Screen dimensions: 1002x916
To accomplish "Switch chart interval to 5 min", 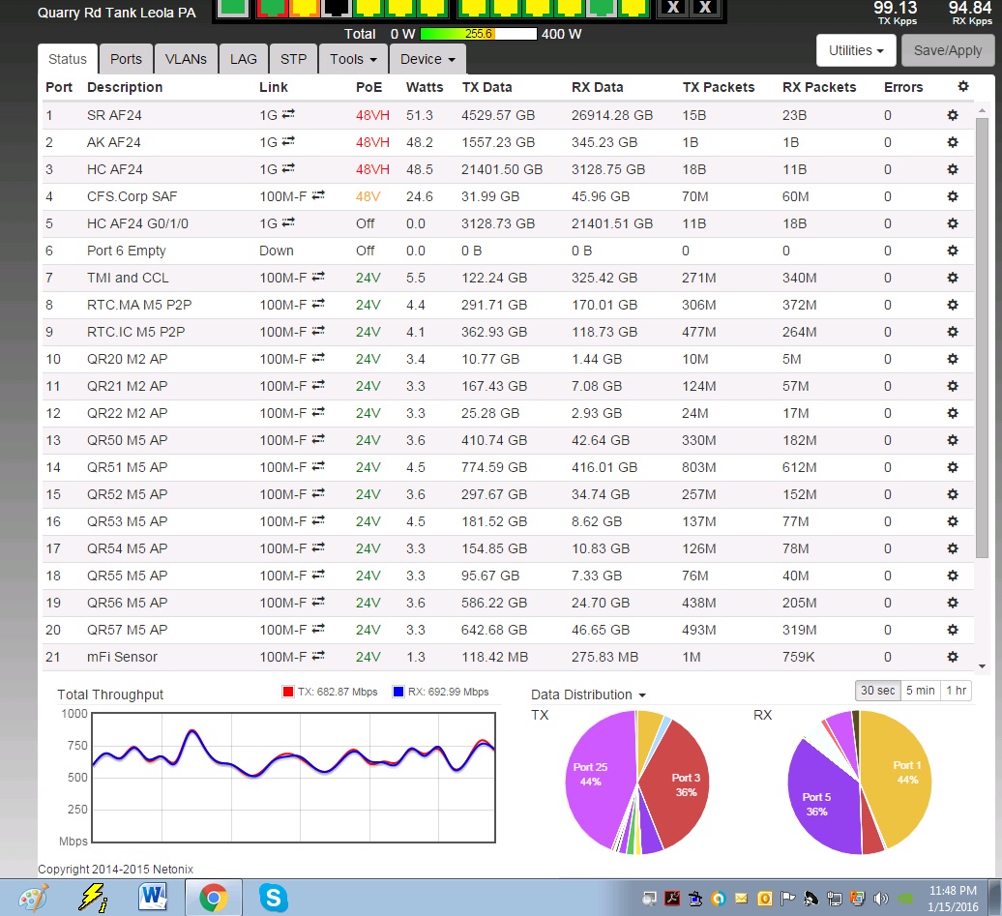I will coord(920,691).
